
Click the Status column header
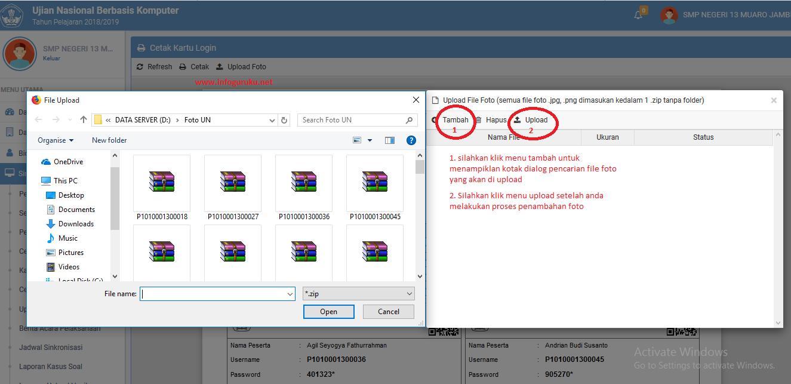703,137
